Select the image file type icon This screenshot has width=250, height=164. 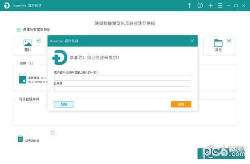28,43
